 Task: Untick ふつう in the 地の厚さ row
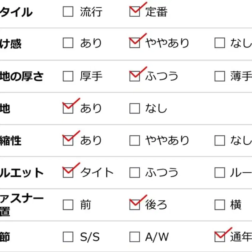[x=134, y=76]
